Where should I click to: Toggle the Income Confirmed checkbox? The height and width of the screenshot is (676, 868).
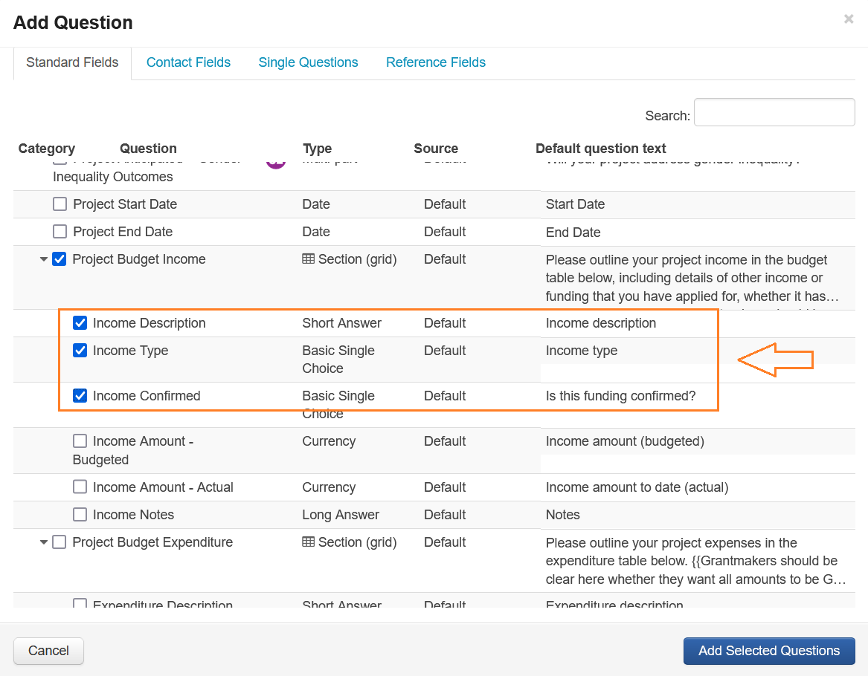click(x=80, y=396)
